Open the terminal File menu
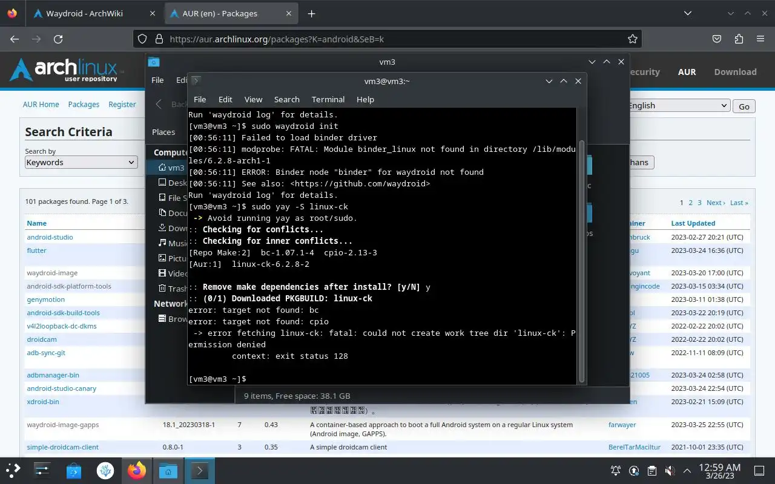Viewport: 775px width, 484px height. [x=200, y=99]
